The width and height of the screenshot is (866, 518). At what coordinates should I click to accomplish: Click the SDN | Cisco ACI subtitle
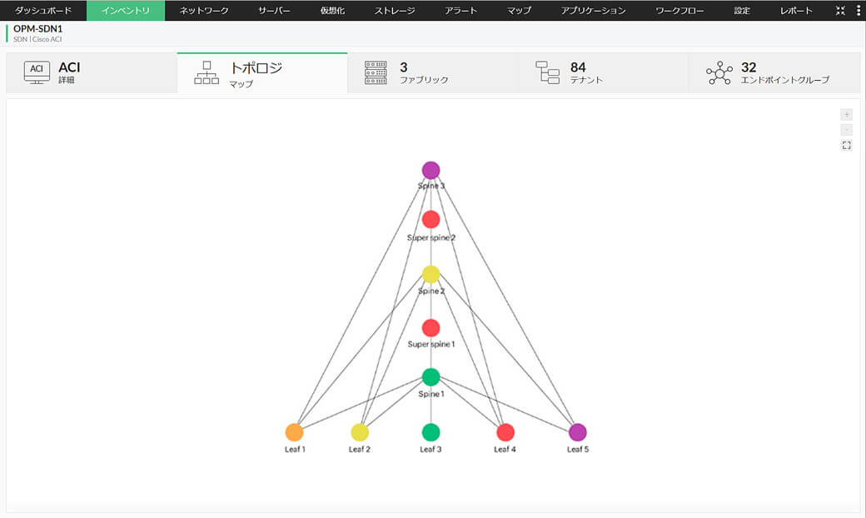37,39
